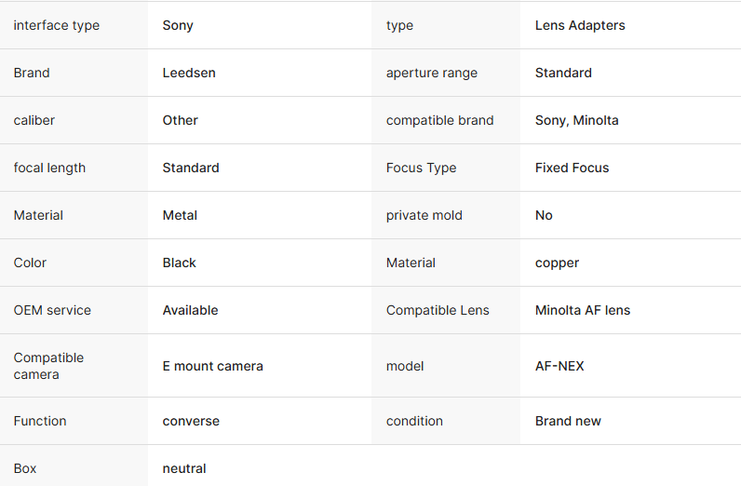Click the "AF-NEX" model value

559,366
